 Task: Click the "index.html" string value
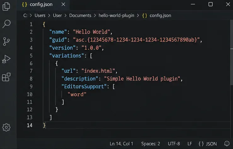[98, 71]
